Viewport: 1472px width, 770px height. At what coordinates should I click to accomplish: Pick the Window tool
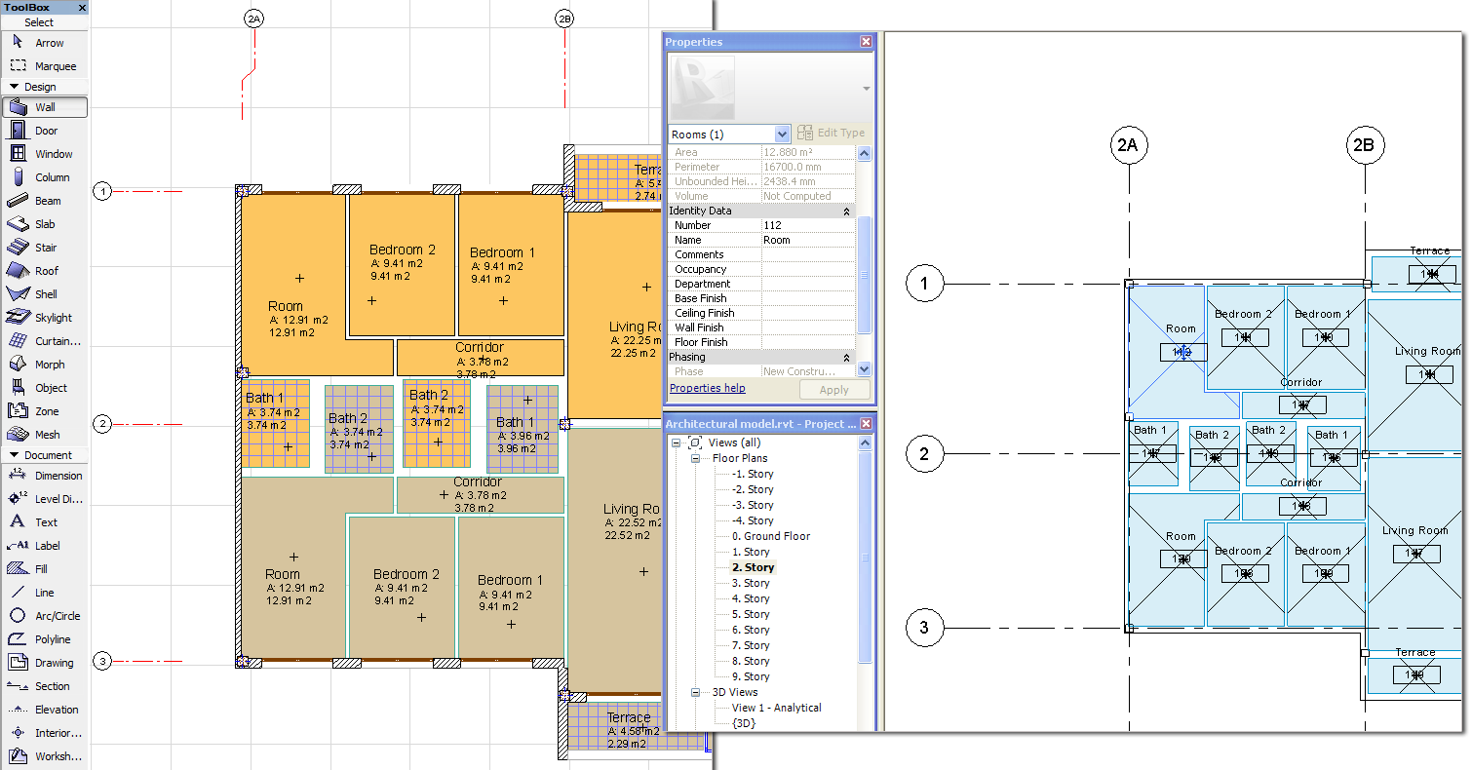pyautogui.click(x=45, y=154)
